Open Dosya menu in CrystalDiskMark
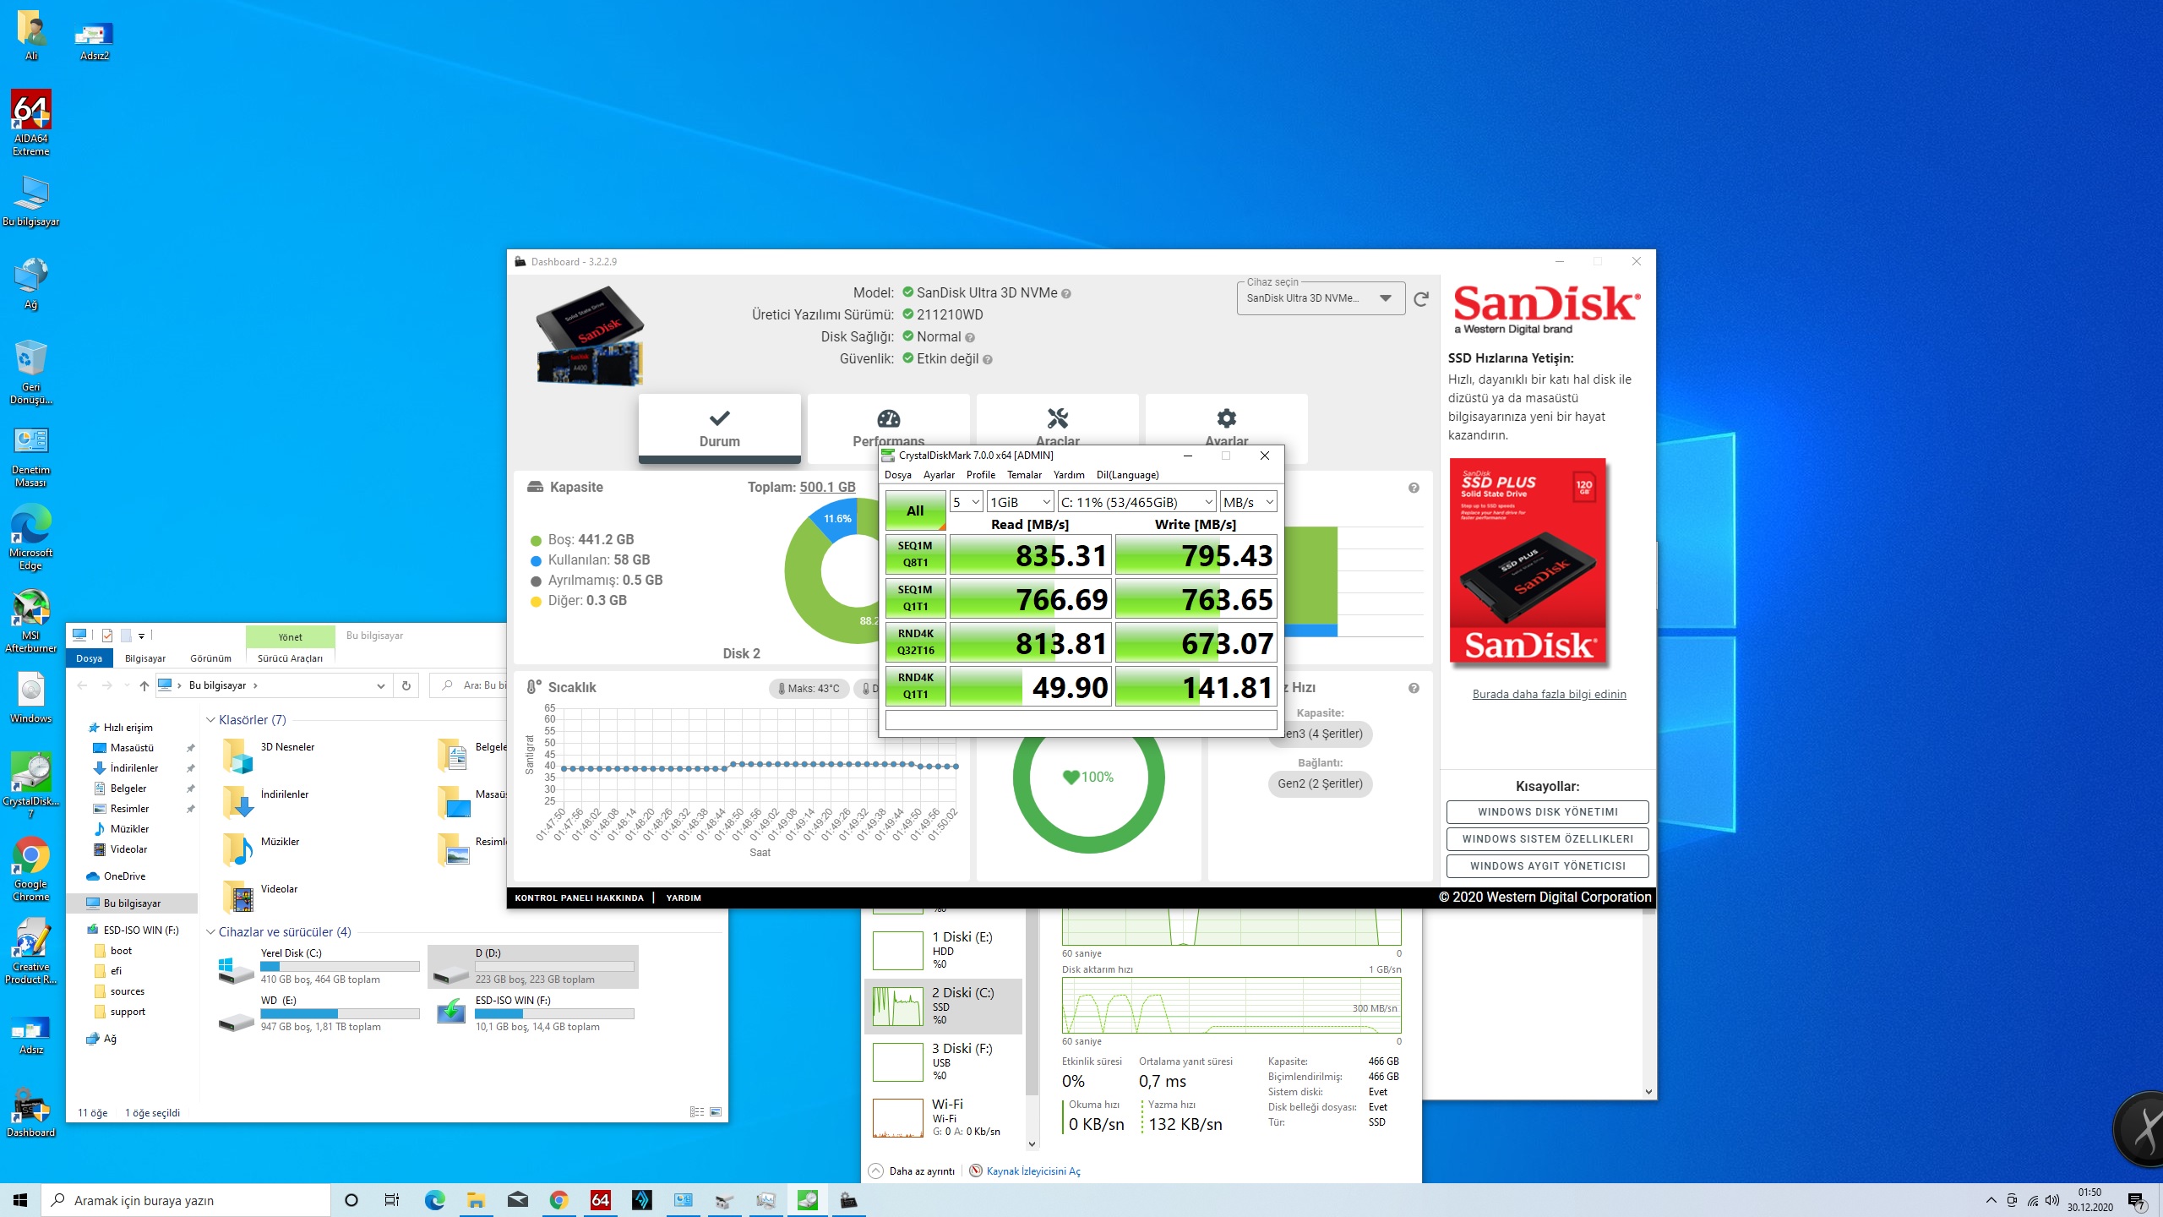Image resolution: width=2163 pixels, height=1217 pixels. (x=898, y=475)
